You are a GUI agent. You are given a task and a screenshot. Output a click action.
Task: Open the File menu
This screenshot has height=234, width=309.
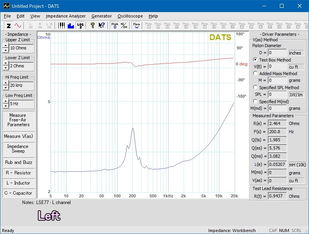pyautogui.click(x=7, y=16)
